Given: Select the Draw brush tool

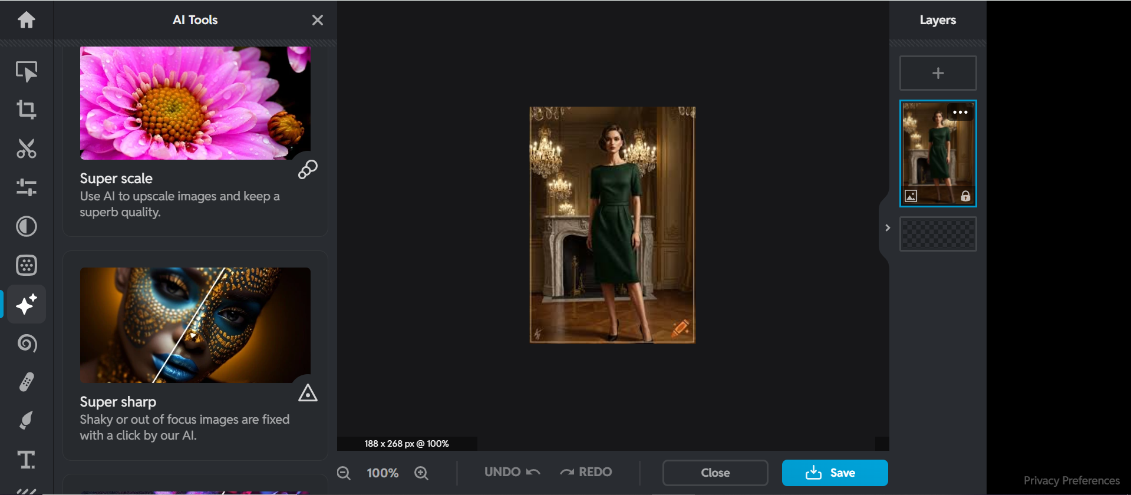Looking at the screenshot, I should coord(27,421).
